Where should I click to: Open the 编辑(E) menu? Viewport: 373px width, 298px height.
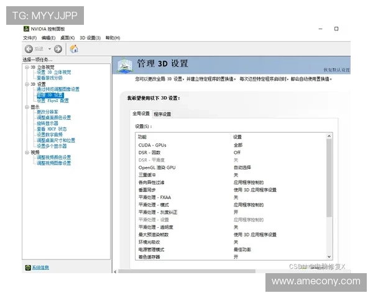tap(48, 38)
